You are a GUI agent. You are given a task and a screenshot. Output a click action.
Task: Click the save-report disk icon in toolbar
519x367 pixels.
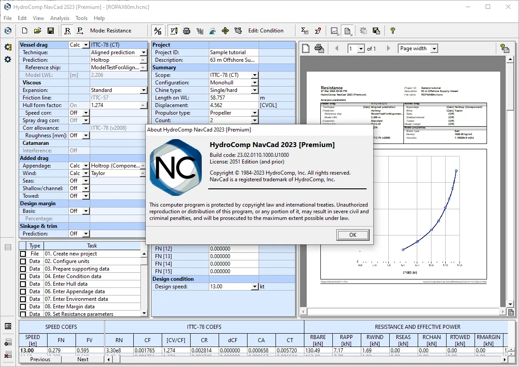tap(376, 31)
